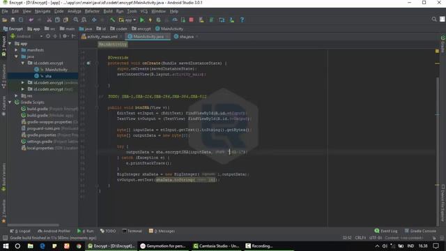The height and width of the screenshot is (251, 446).
Task: Click the Copy toolbar icon
Action: (x=57, y=20)
